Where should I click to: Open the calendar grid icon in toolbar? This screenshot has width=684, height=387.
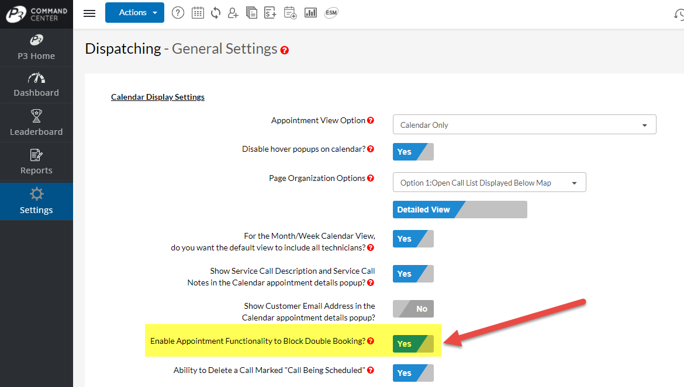pos(198,13)
